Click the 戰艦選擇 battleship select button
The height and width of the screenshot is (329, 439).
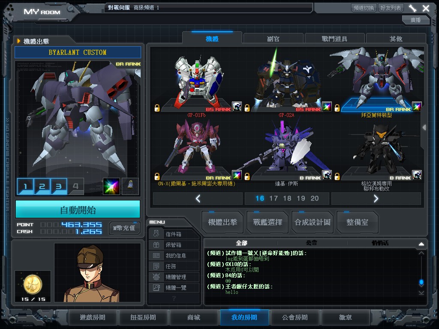click(268, 222)
